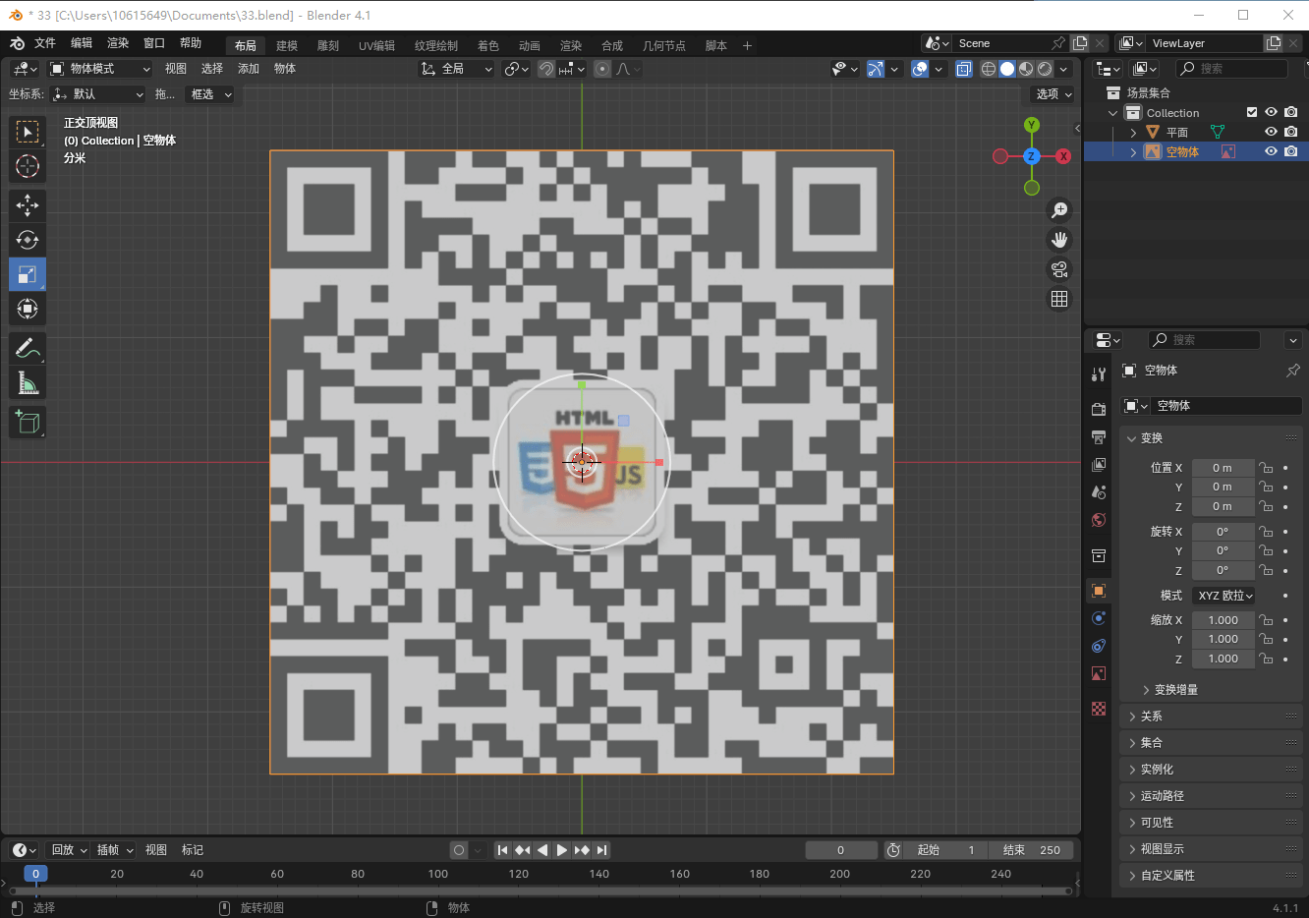Open the Render properties tab
1309x918 pixels.
(x=1099, y=409)
